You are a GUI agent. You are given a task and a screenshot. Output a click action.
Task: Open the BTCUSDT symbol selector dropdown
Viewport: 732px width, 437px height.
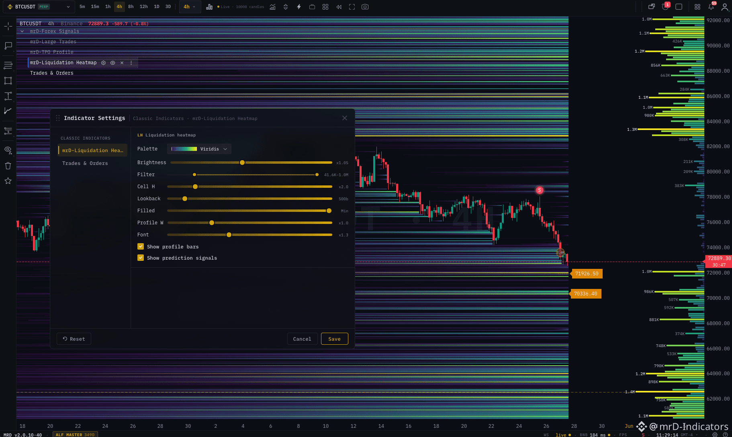click(x=39, y=7)
